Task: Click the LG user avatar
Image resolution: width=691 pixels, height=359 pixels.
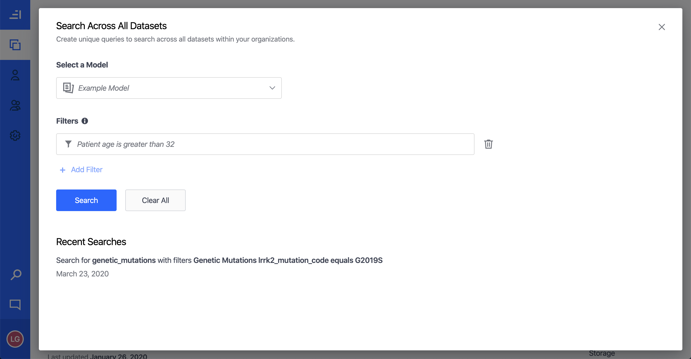Action: (15, 339)
